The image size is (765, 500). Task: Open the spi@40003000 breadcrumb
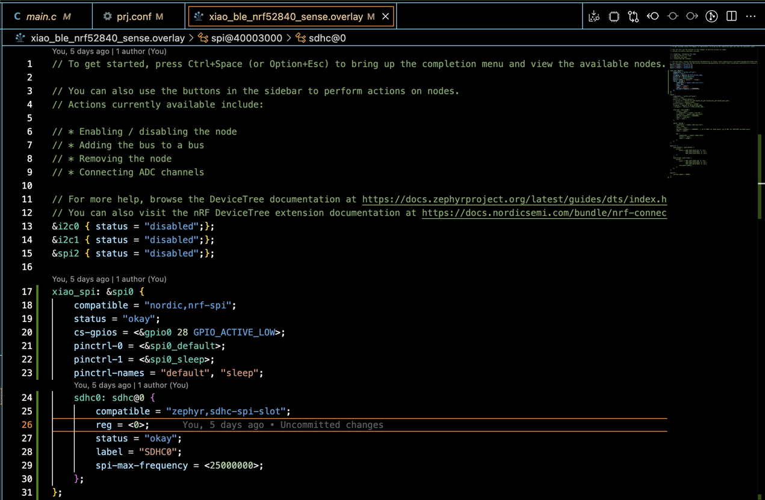point(247,38)
